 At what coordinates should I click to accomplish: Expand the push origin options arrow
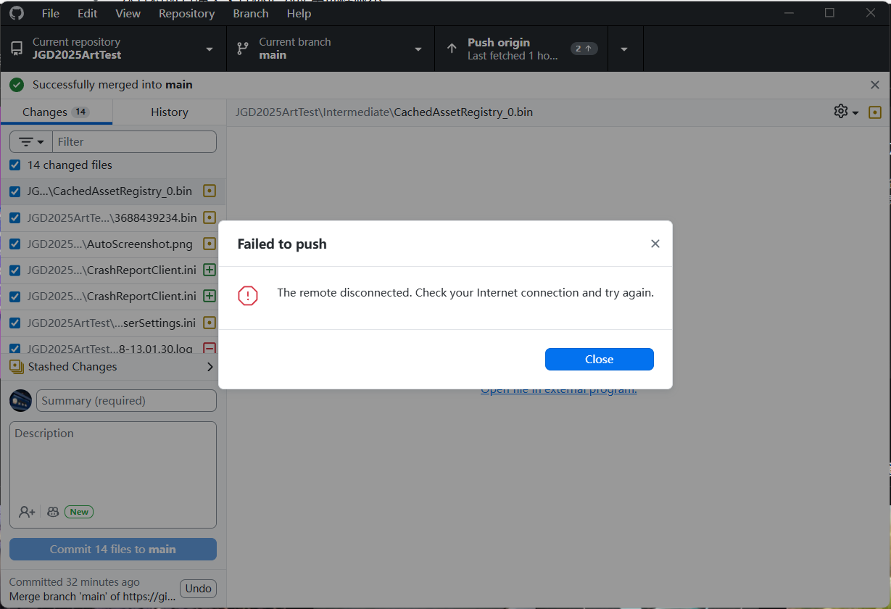click(624, 49)
